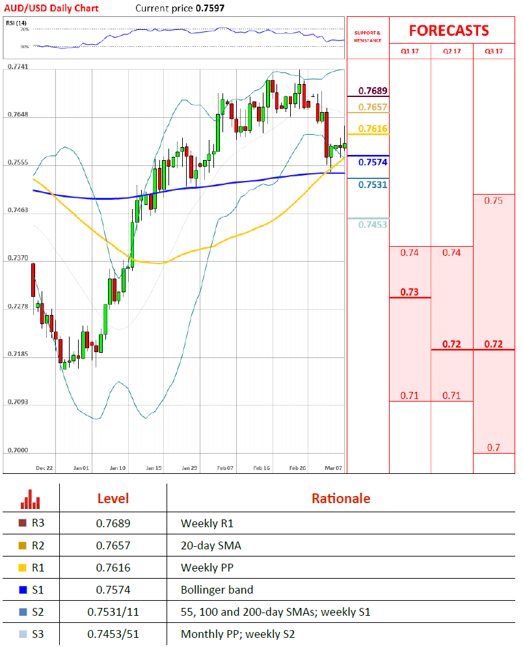Click the R1 yellow color swatch
Viewport: 523px width, 647px height.
(x=23, y=568)
